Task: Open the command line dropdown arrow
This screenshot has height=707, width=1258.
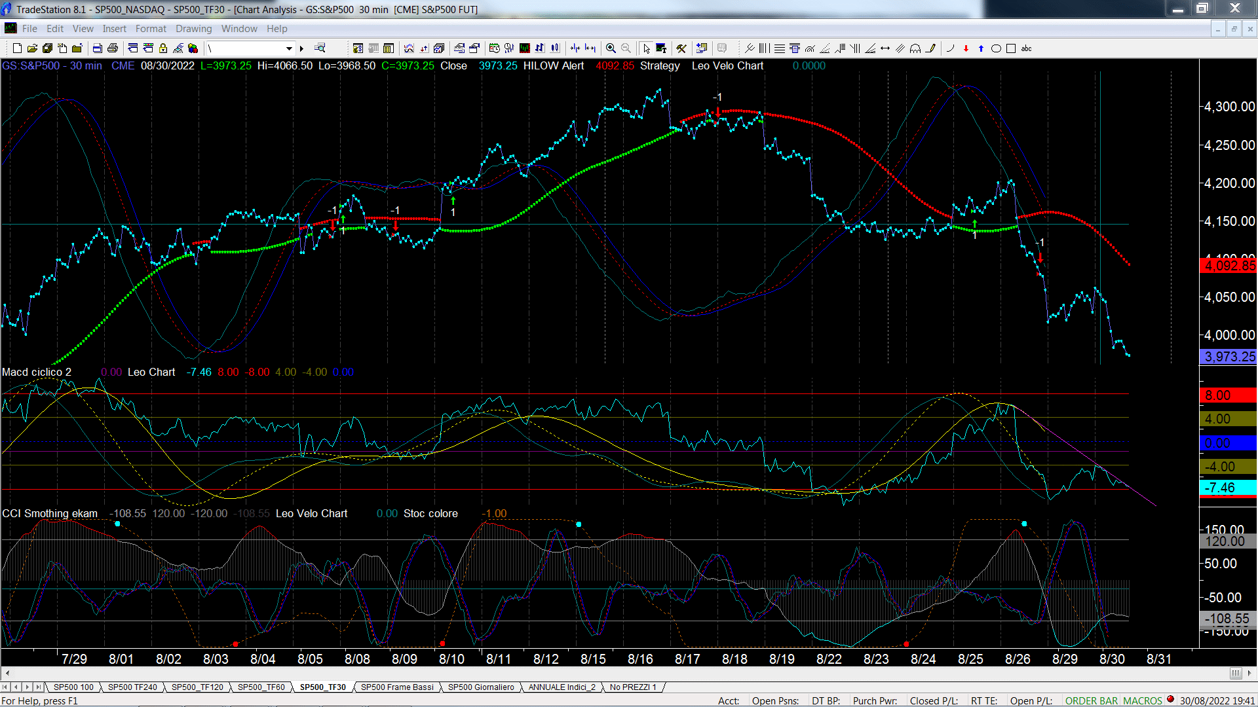Action: point(289,48)
